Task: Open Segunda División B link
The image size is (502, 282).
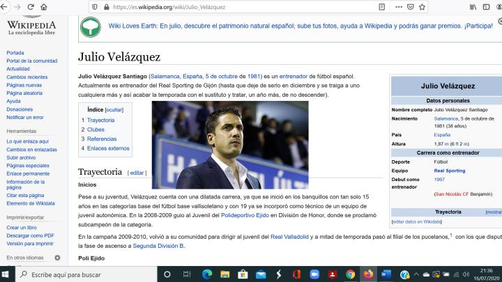Action: tap(158, 246)
